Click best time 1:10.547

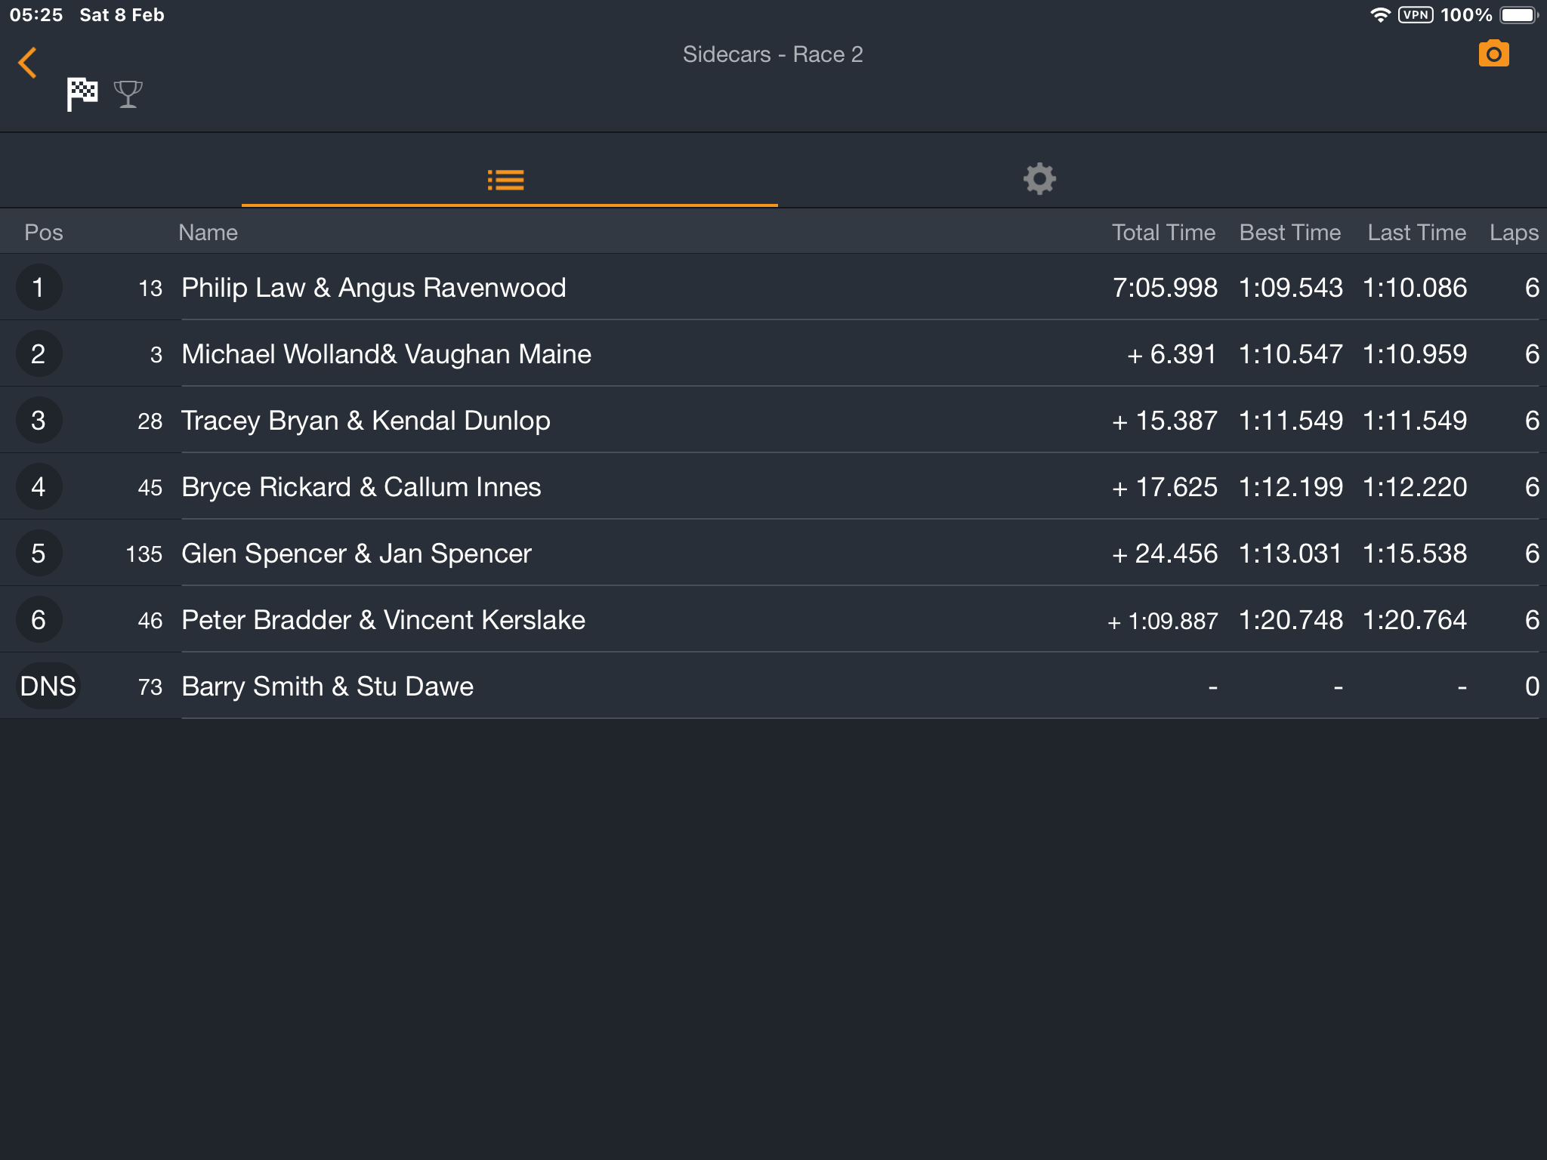pyautogui.click(x=1291, y=354)
